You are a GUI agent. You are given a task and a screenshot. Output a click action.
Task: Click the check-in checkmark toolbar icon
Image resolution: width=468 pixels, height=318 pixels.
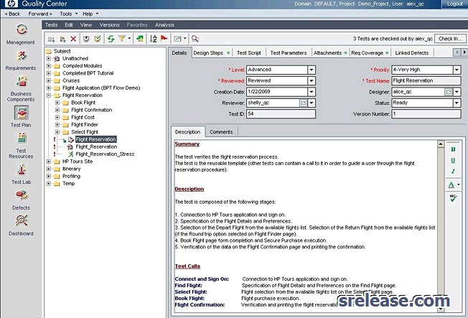click(x=98, y=39)
